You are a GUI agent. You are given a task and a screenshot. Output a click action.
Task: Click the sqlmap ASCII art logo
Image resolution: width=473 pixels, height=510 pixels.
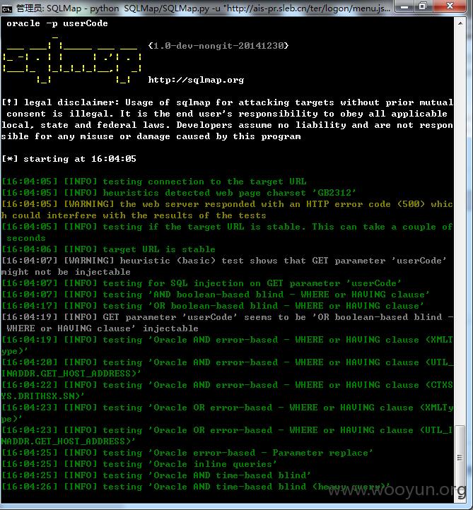pyautogui.click(x=72, y=59)
